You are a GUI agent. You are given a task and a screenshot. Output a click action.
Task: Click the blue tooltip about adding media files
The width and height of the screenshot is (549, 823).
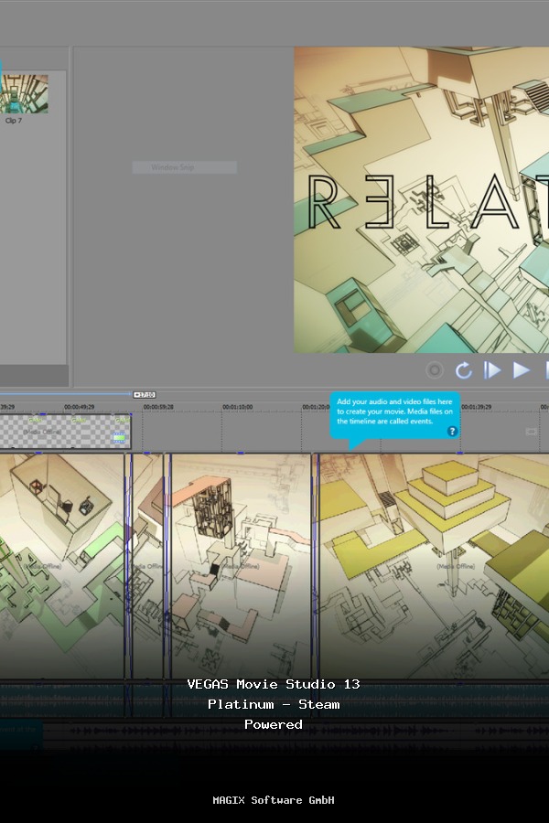coord(394,414)
